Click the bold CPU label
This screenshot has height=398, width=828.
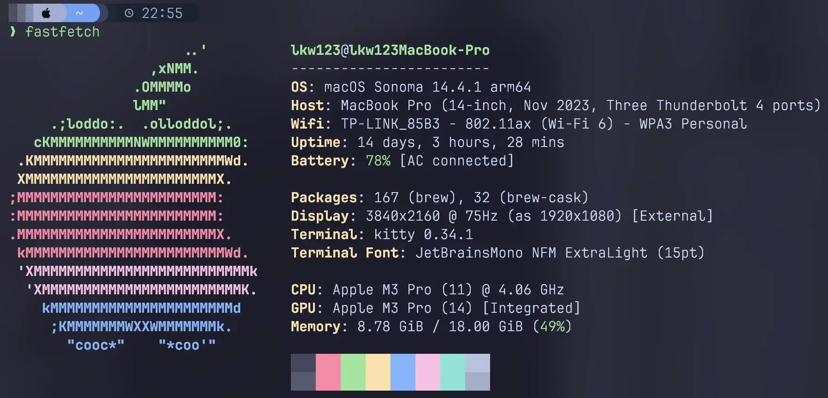[303, 290]
